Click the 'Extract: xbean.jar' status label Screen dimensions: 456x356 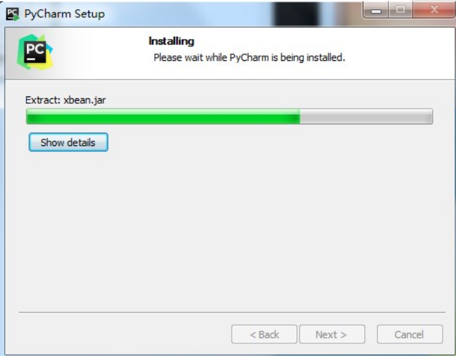point(65,100)
